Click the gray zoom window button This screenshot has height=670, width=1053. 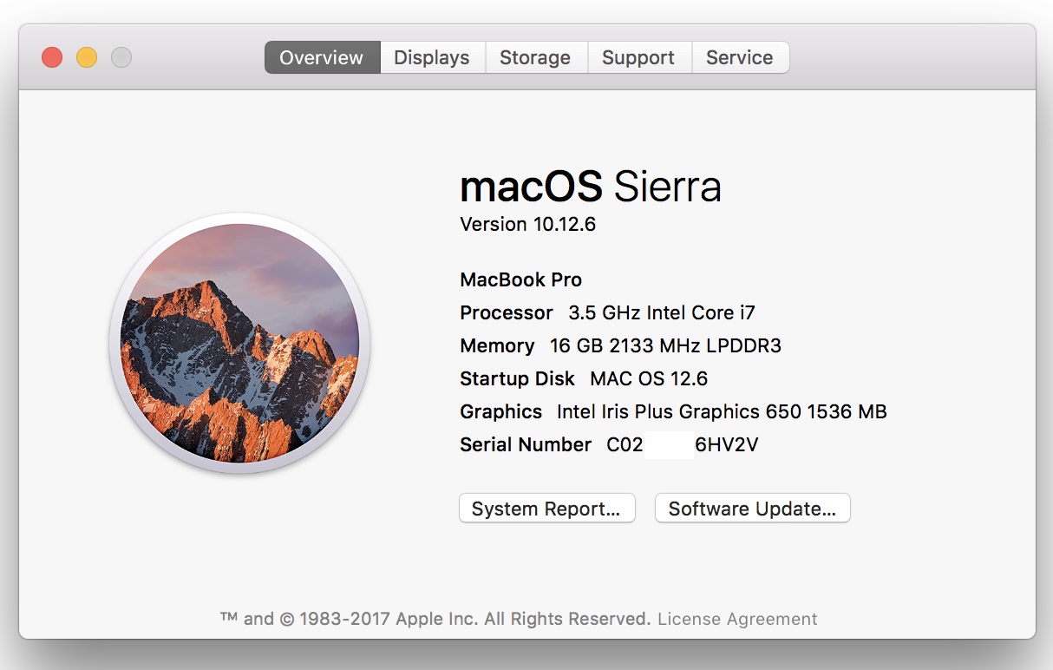pos(121,57)
